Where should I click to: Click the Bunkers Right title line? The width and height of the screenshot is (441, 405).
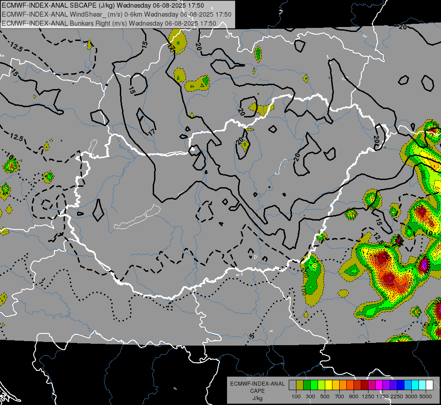[109, 23]
